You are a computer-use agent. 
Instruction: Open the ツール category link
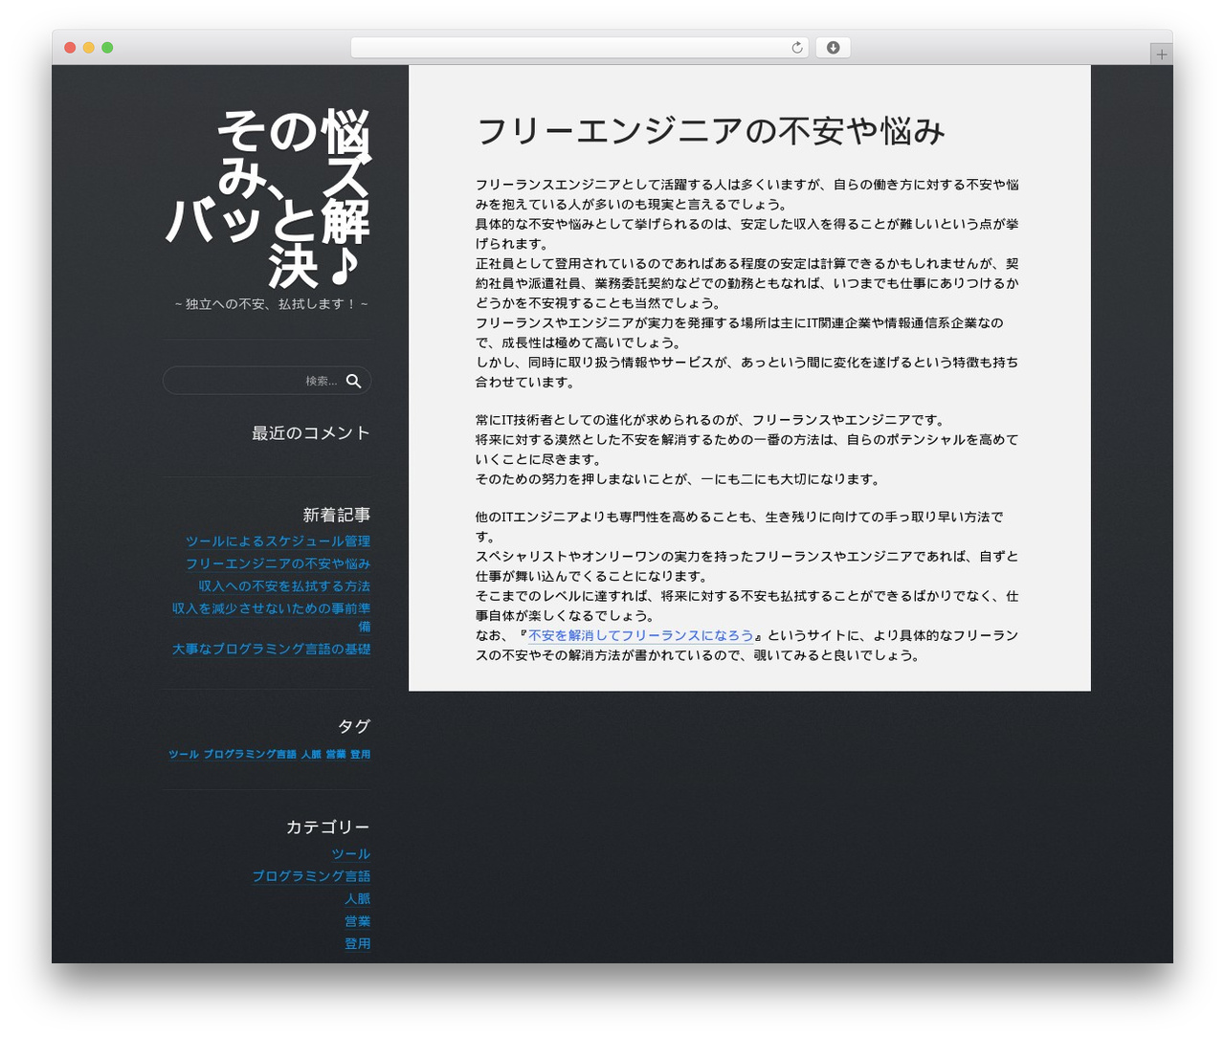click(x=351, y=854)
